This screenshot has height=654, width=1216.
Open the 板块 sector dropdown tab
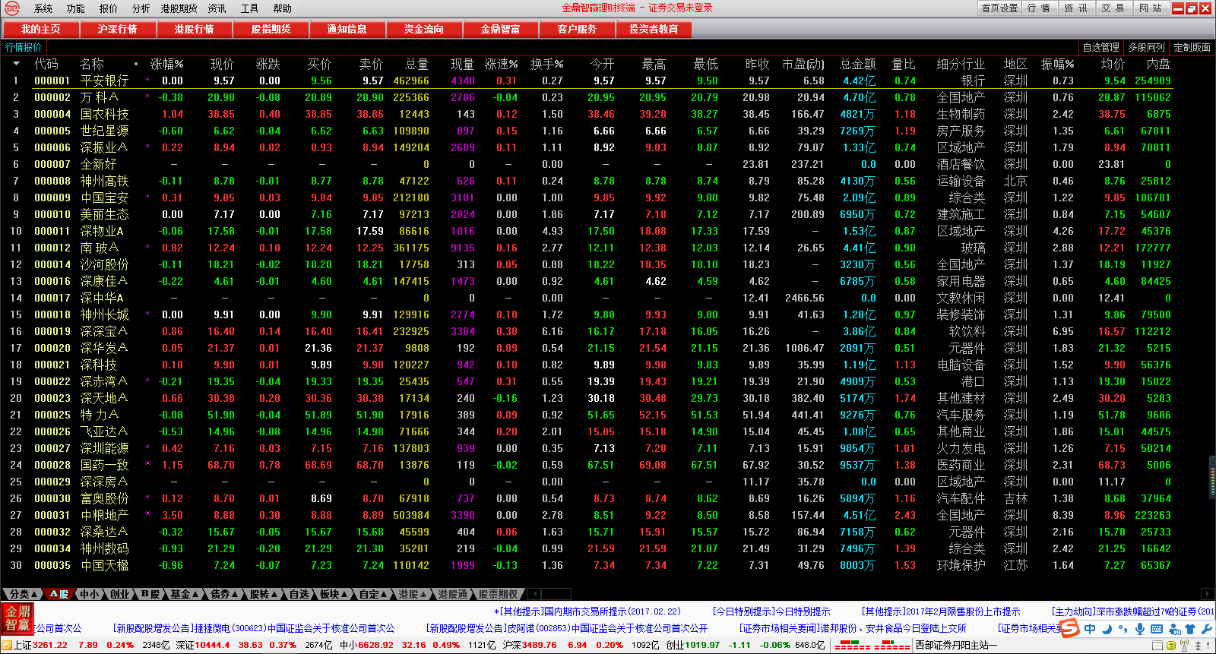coord(332,594)
